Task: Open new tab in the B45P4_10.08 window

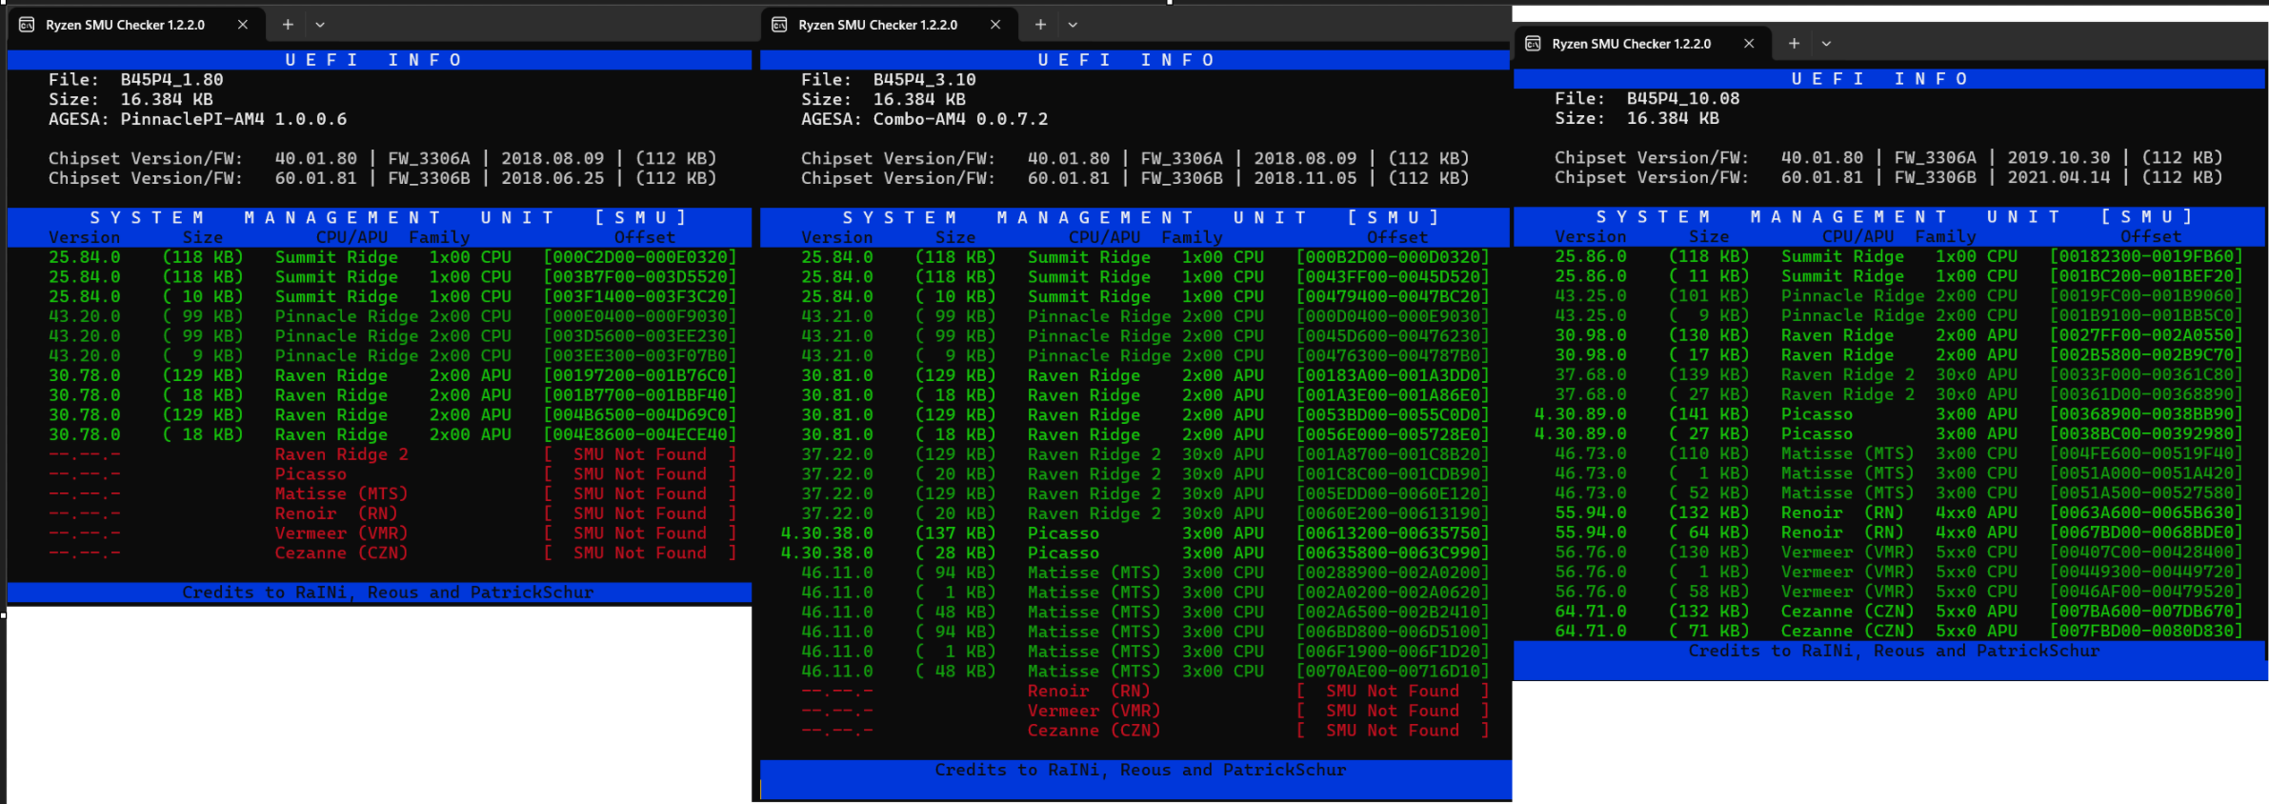Action: click(1794, 44)
